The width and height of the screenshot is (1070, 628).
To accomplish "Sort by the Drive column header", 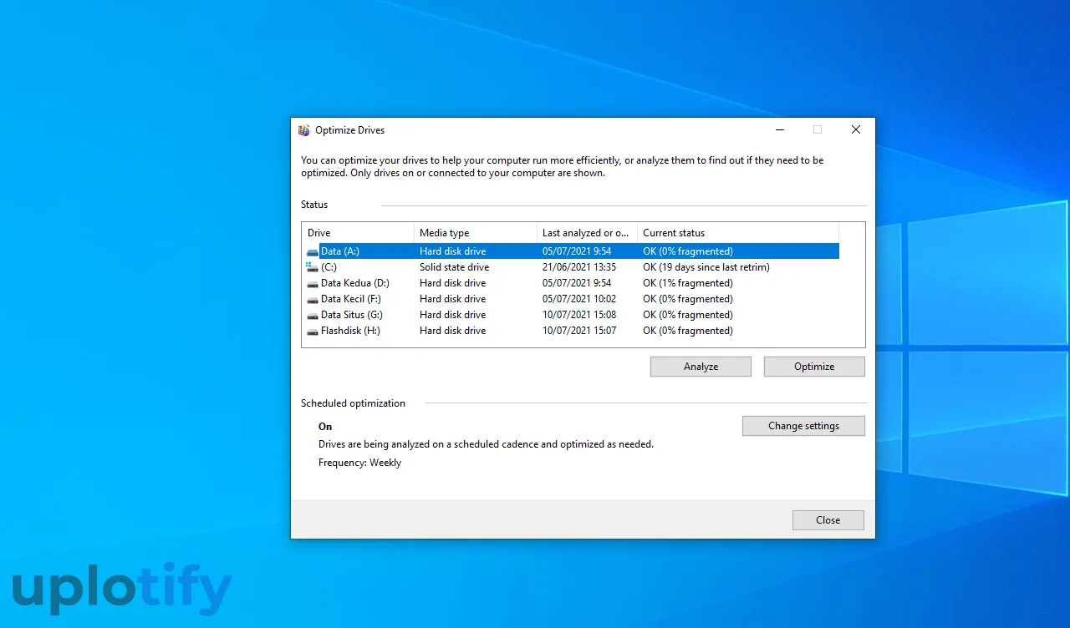I will [x=358, y=233].
